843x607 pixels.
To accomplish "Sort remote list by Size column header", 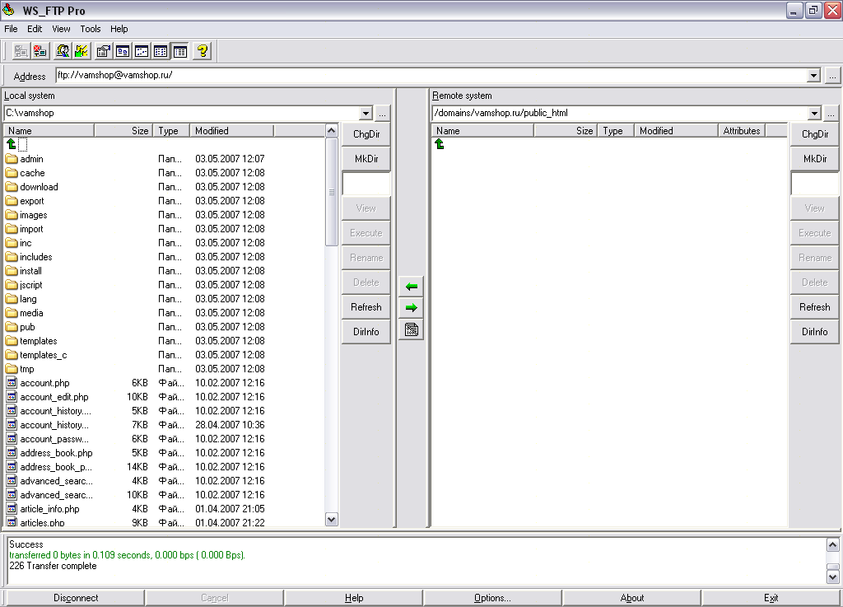I will coord(566,131).
